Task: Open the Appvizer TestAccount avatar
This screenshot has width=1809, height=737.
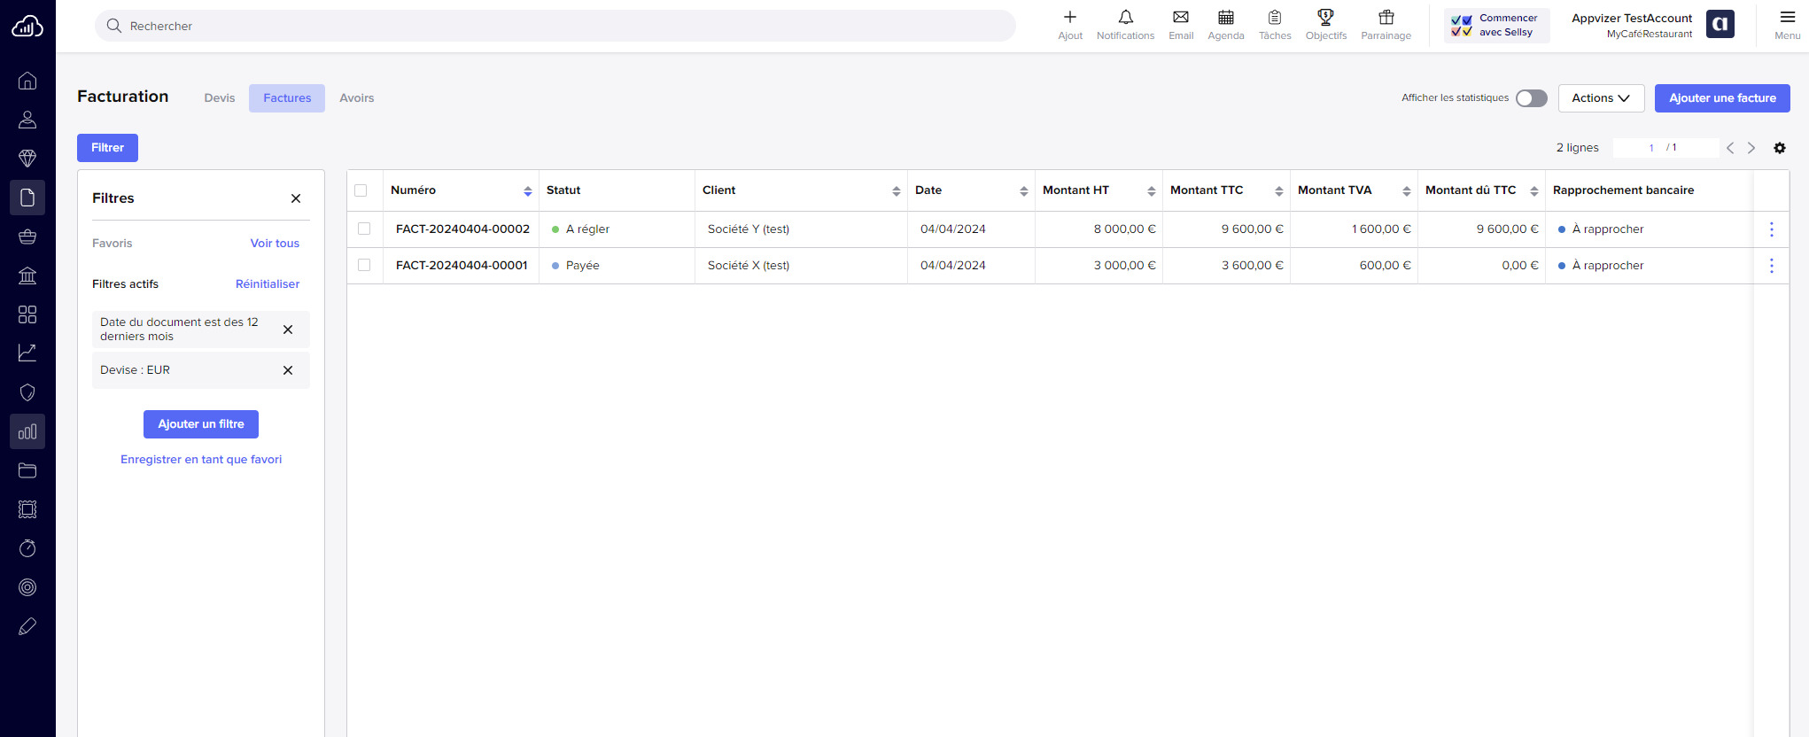Action: click(1720, 24)
